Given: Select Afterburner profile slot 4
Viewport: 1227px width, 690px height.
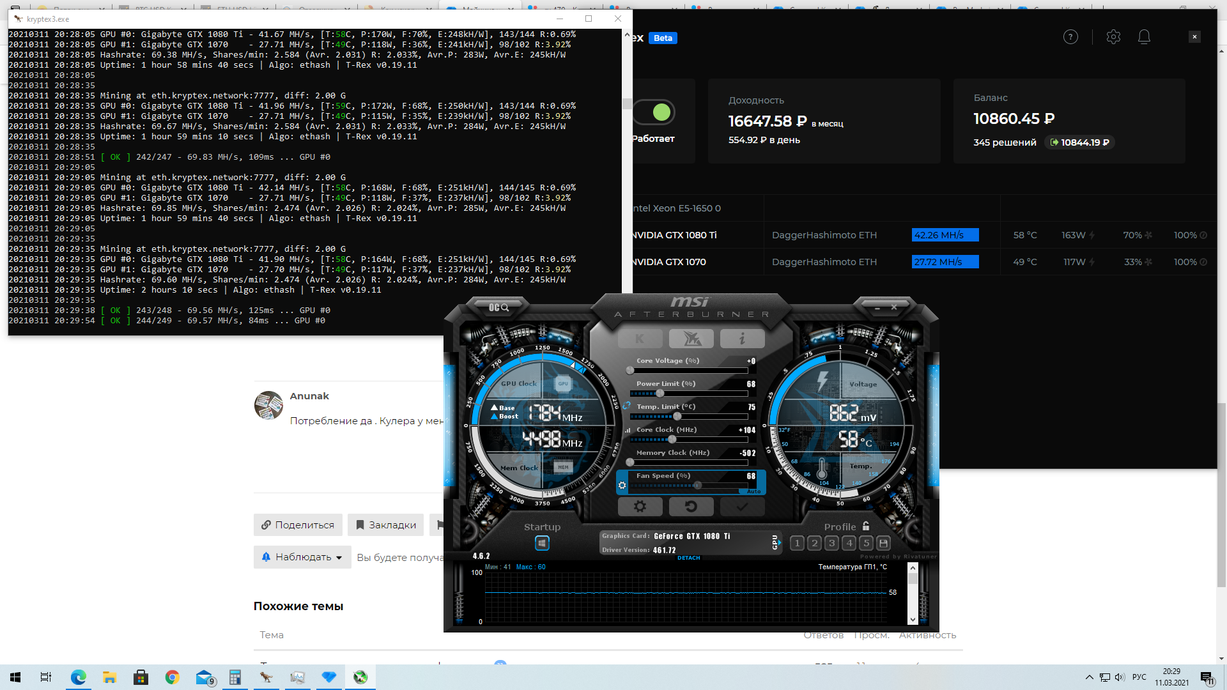Looking at the screenshot, I should (849, 543).
